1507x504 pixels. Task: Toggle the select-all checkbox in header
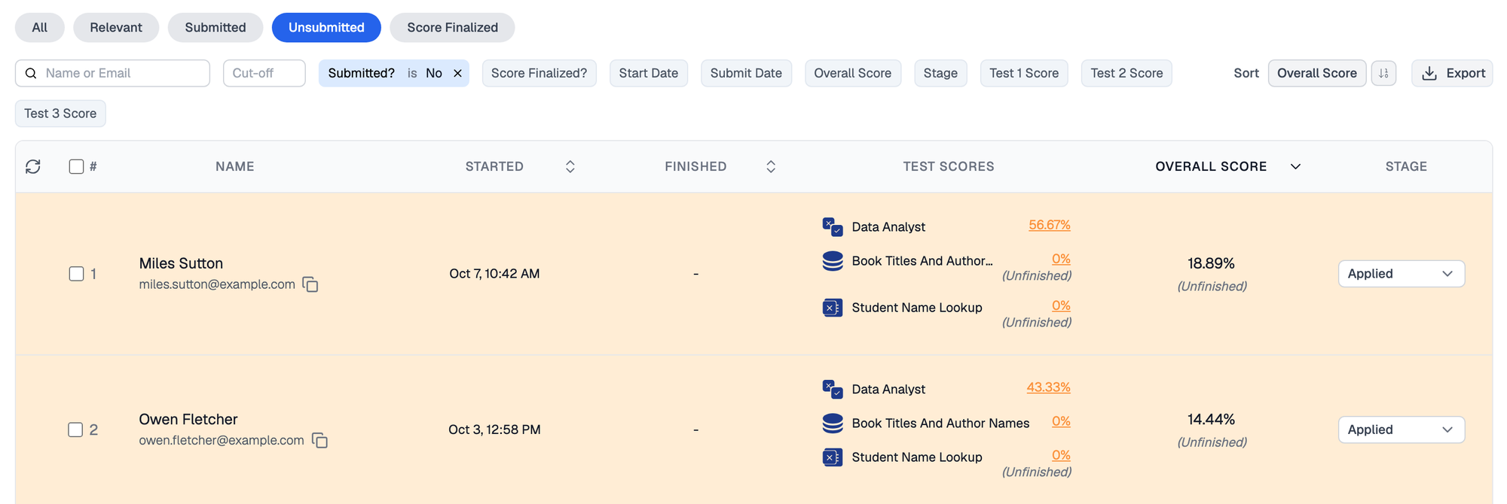[76, 166]
